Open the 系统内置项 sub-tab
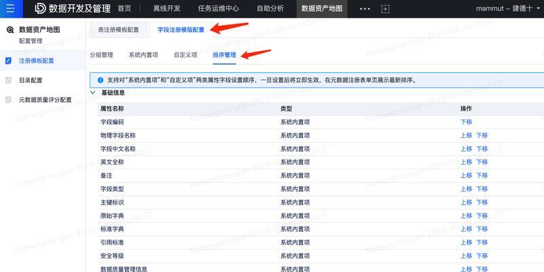This screenshot has width=544, height=272. point(143,55)
